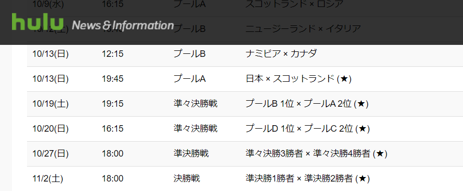Select the 決勝戦 stage cell
Screen dimensions: 463x191
click(186, 179)
